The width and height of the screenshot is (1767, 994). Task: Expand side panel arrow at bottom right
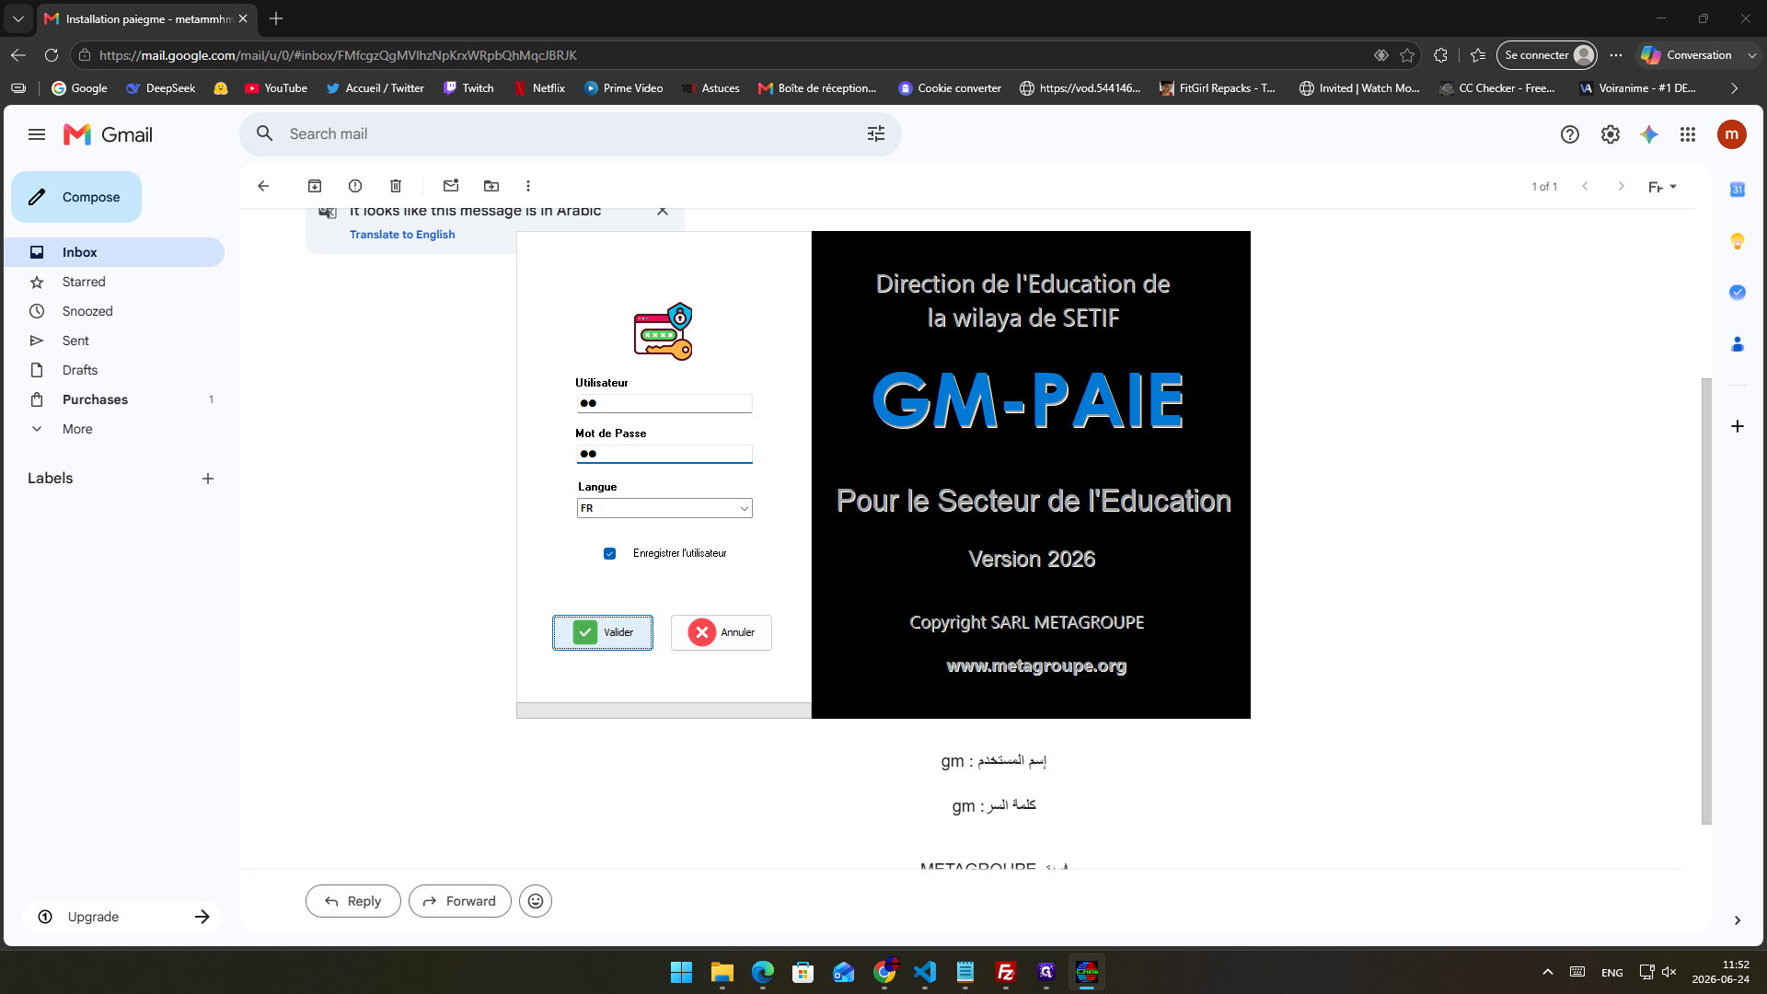[x=1738, y=920]
